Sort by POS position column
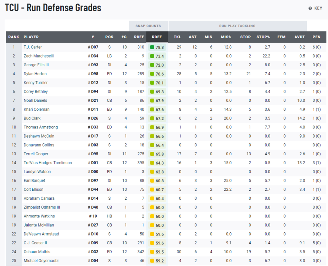The height and width of the screenshot is (266, 328). 109,37
